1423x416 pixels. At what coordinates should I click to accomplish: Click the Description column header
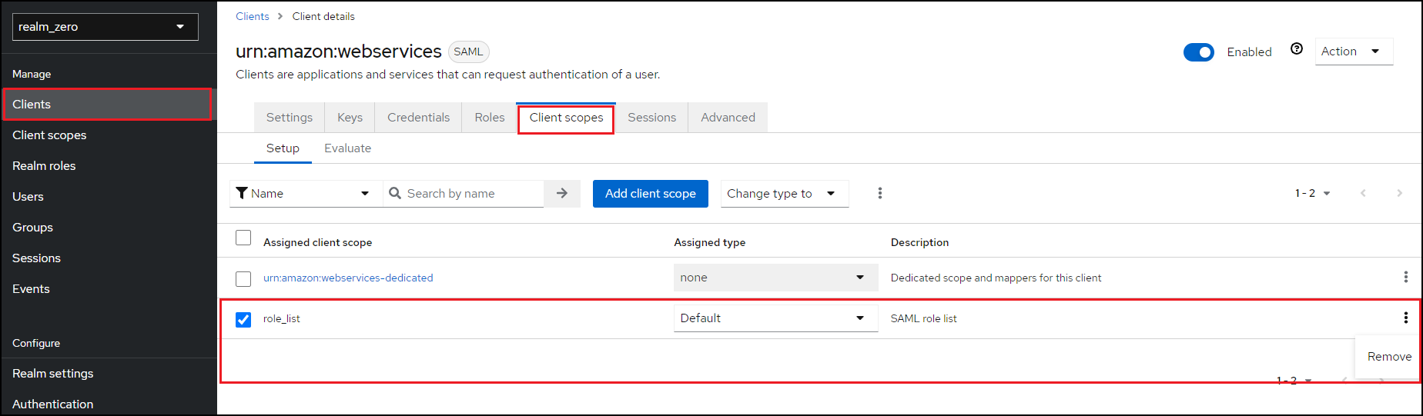pos(919,242)
